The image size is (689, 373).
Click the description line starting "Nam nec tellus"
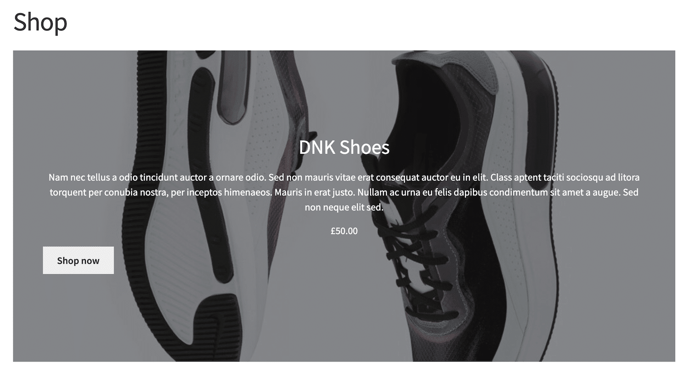pyautogui.click(x=344, y=177)
